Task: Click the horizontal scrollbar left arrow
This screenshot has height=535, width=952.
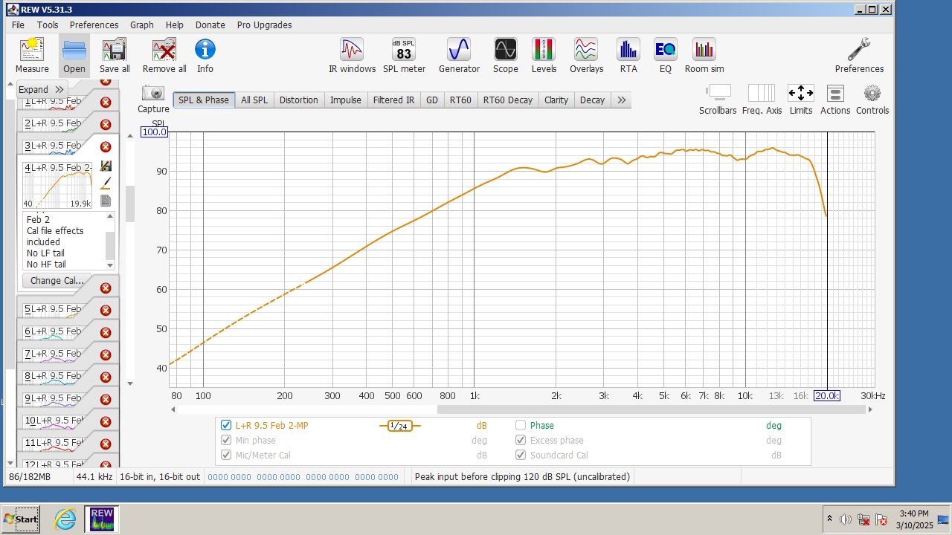Action: click(173, 409)
